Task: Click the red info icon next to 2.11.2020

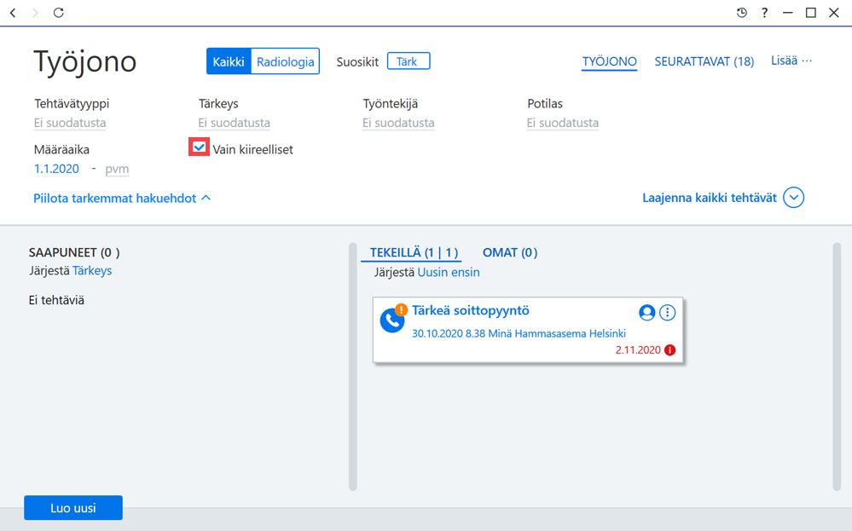Action: pyautogui.click(x=670, y=350)
